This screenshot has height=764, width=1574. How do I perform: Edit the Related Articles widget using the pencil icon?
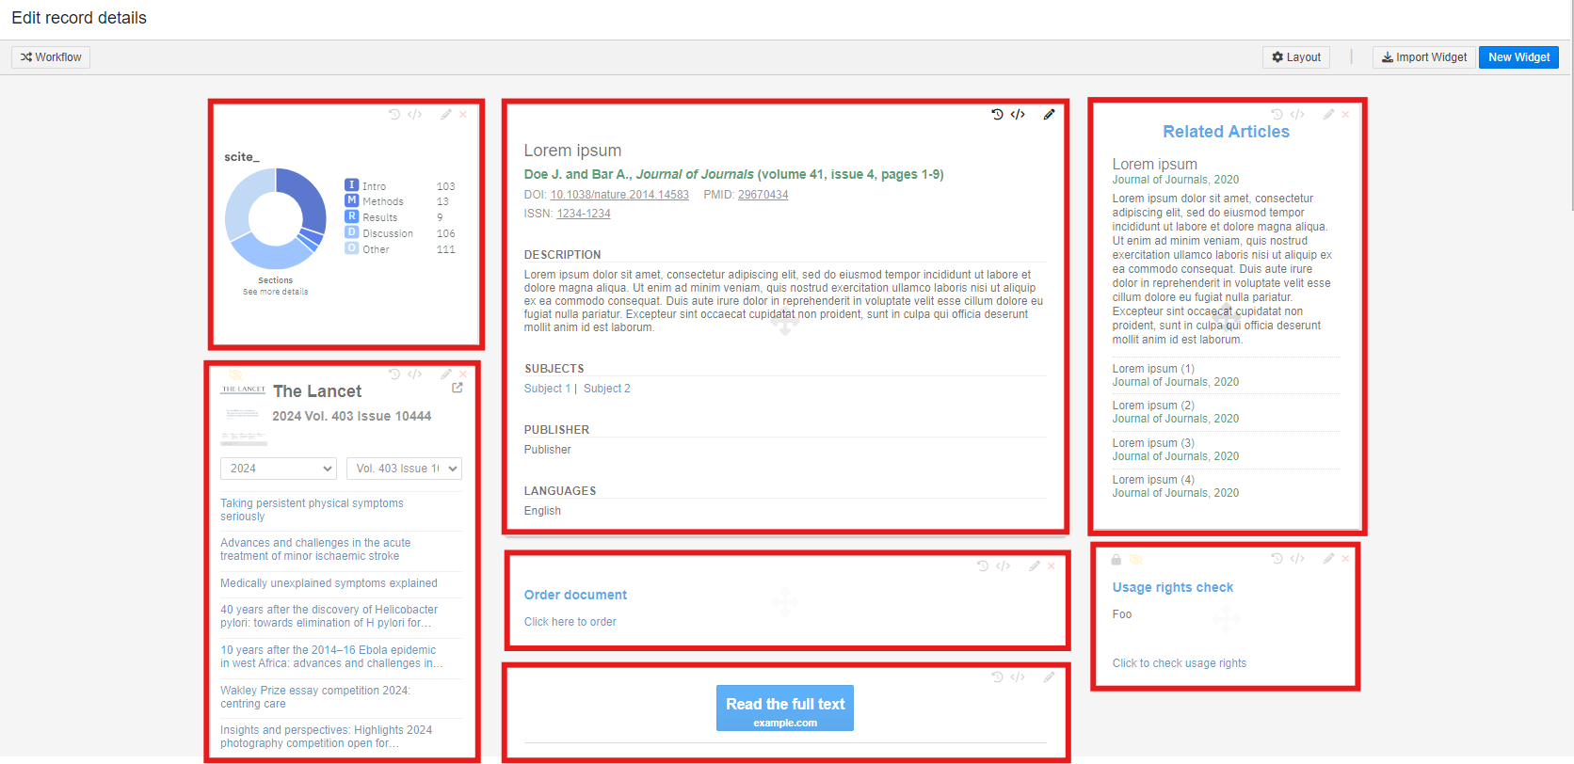point(1328,115)
